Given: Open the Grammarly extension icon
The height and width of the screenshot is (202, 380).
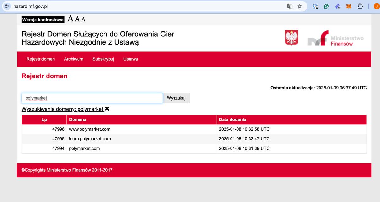Looking at the screenshot, I should [x=326, y=6].
